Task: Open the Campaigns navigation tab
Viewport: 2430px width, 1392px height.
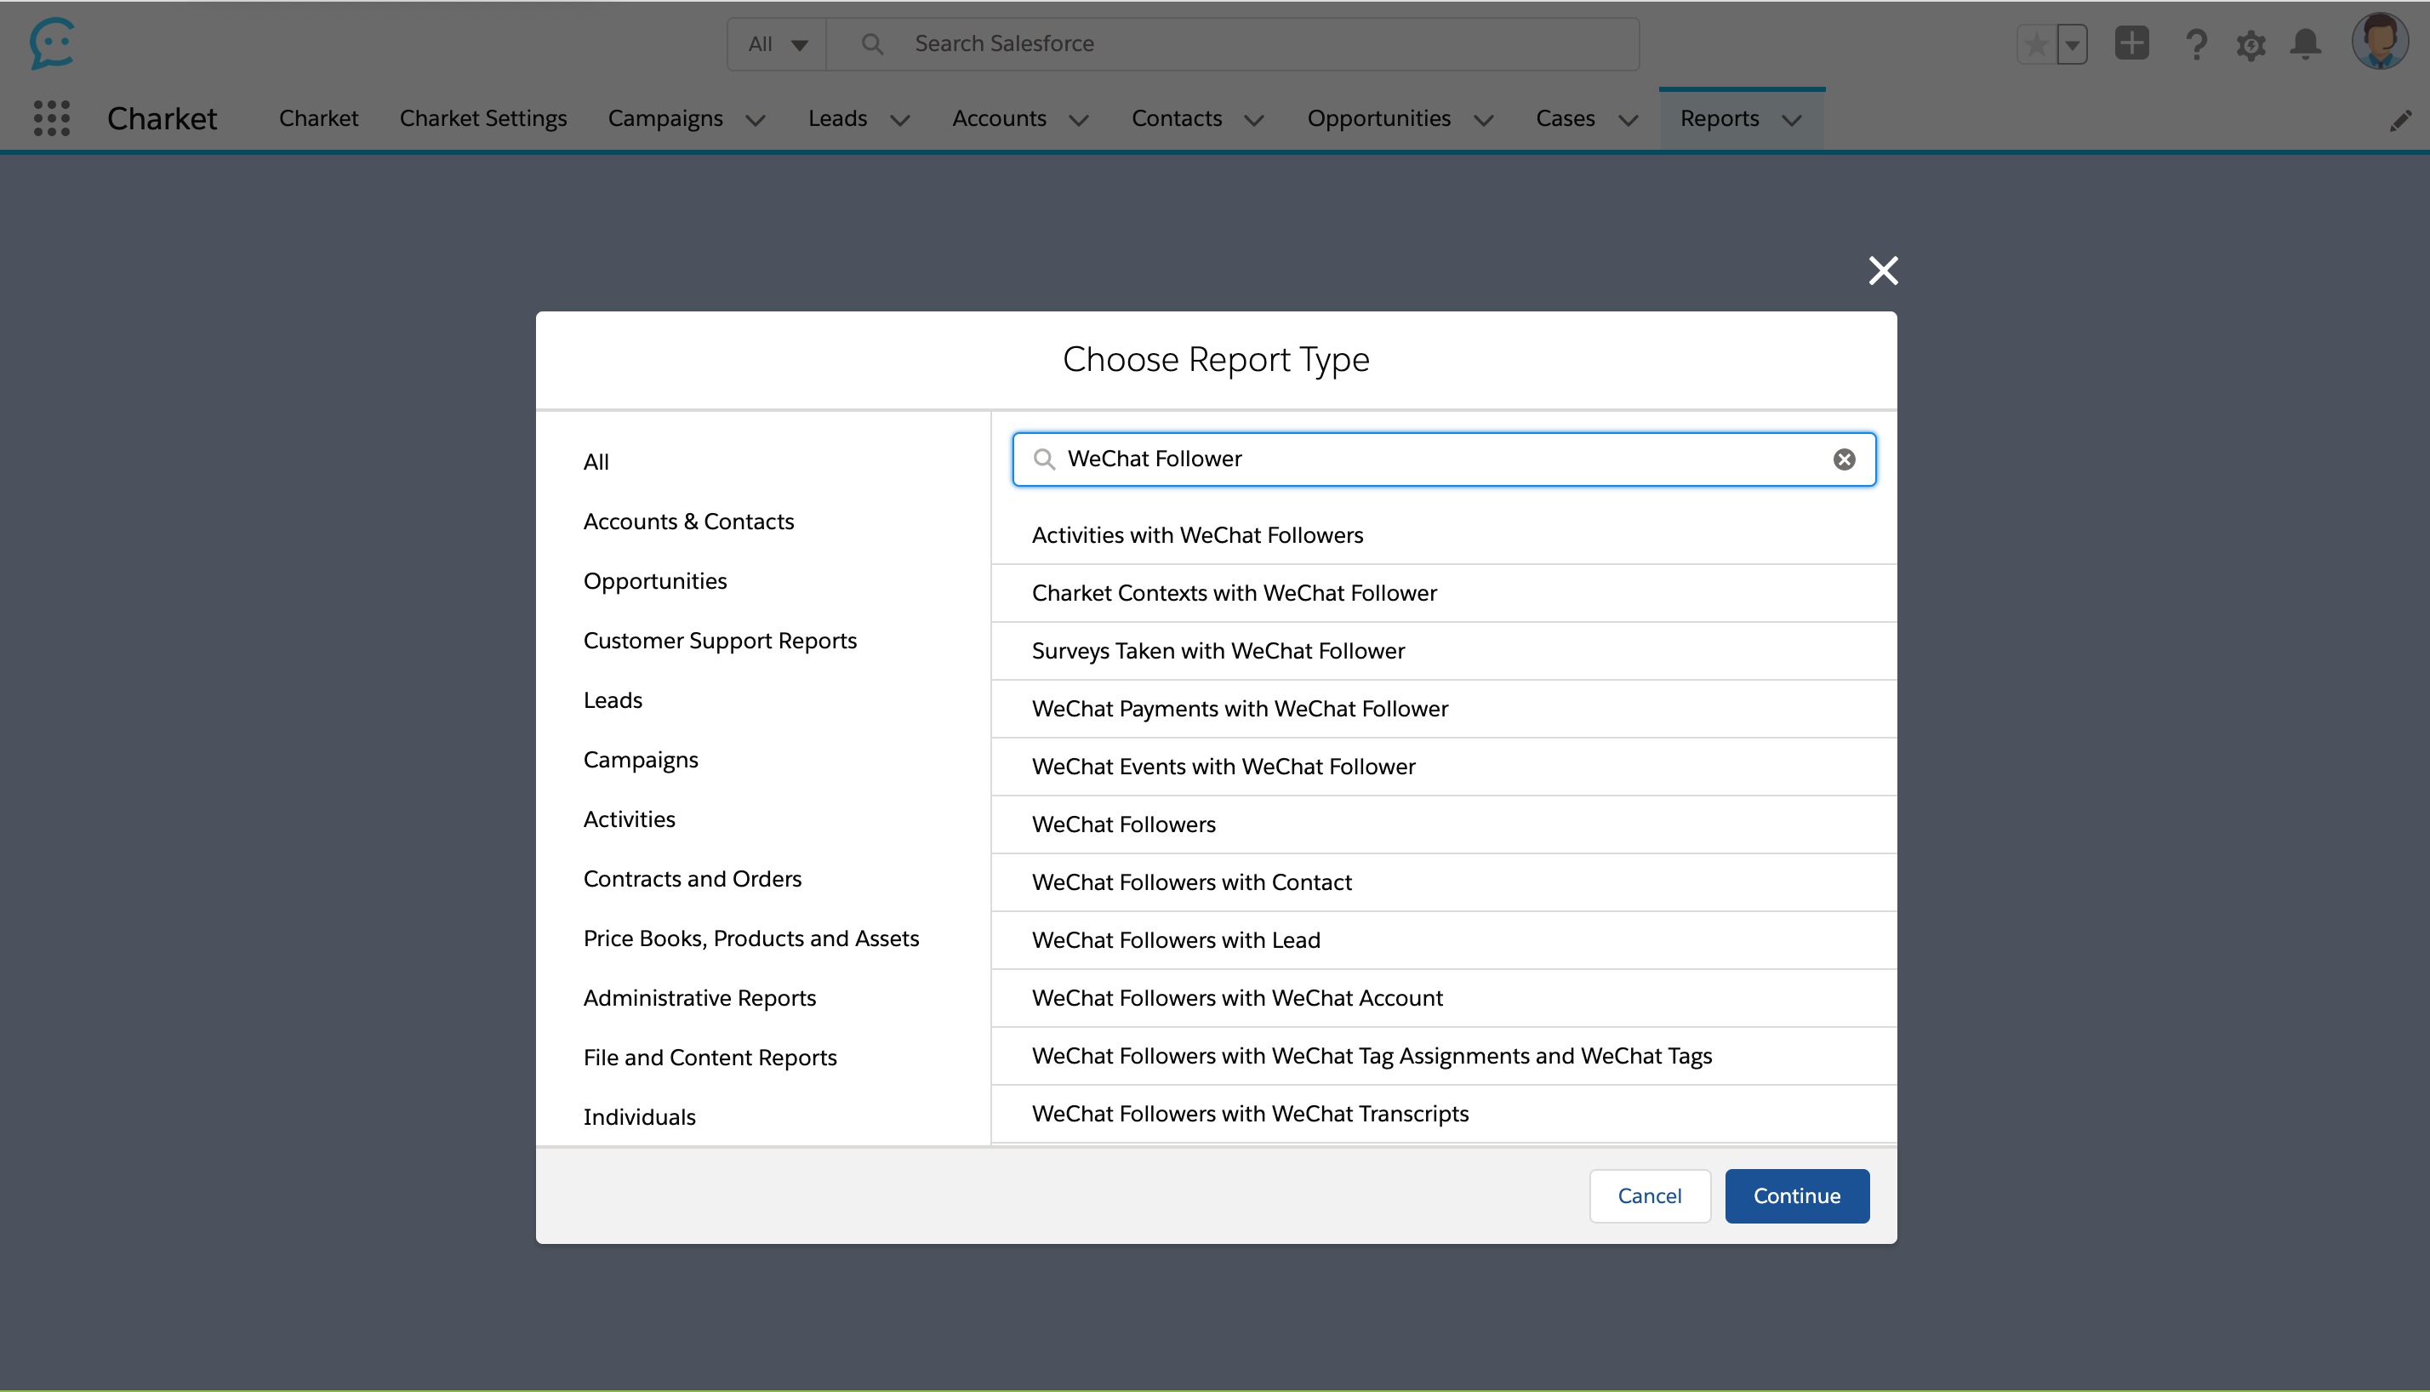Action: 665,118
